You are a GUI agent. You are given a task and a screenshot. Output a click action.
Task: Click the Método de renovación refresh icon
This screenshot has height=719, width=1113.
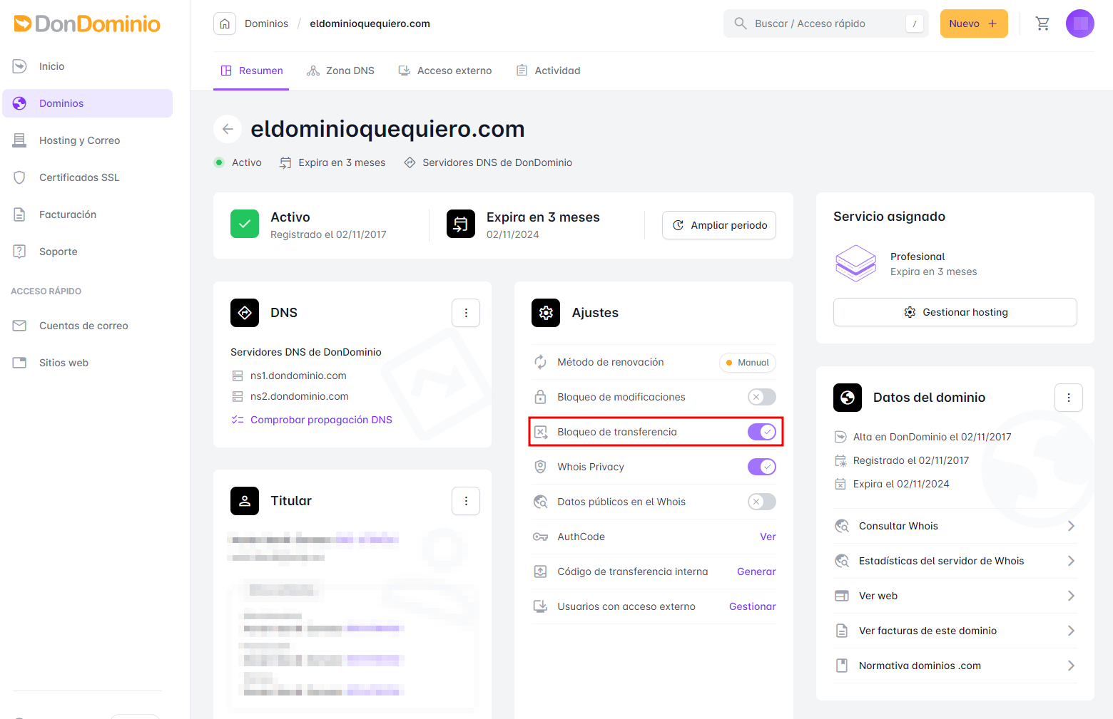541,362
